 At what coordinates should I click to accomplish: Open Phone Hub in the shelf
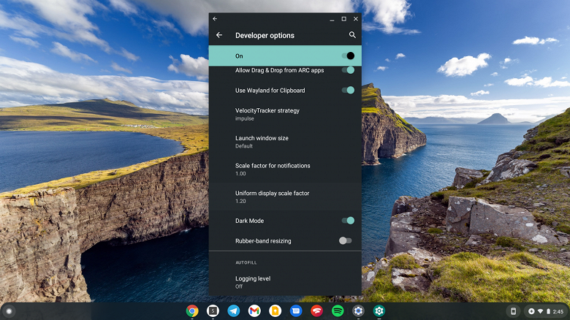pyautogui.click(x=513, y=311)
